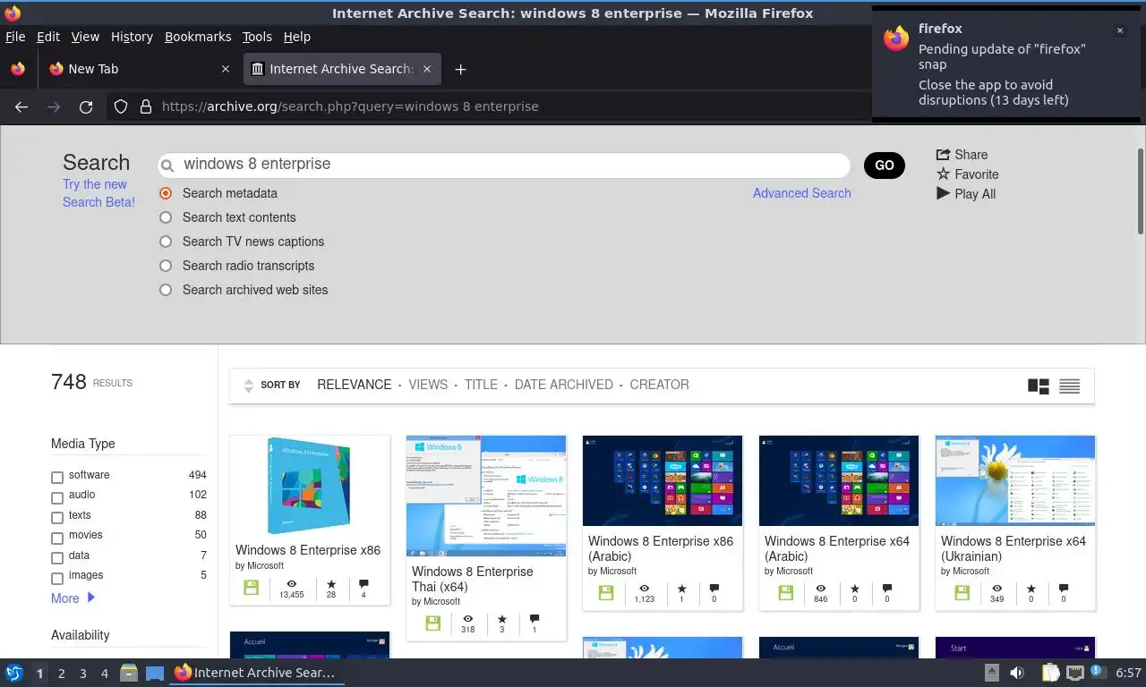Try the new Search Beta link

pyautogui.click(x=98, y=193)
